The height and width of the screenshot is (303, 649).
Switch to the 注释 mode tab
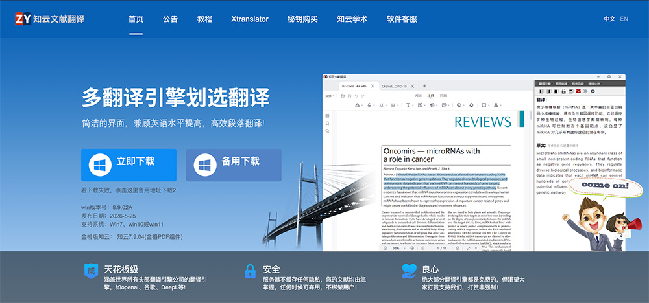pyautogui.click(x=431, y=95)
